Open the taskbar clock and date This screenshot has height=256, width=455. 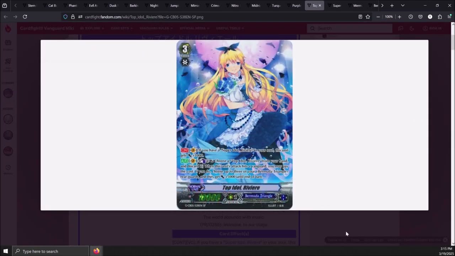(x=446, y=251)
